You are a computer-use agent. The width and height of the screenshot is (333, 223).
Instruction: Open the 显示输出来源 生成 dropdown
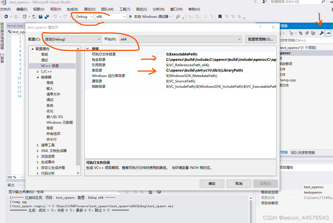pos(79,192)
